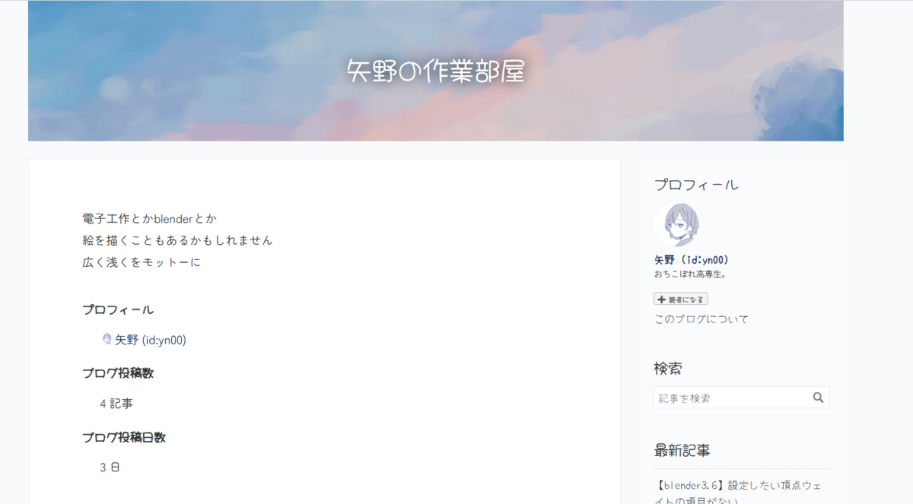Image resolution: width=913 pixels, height=504 pixels.
Task: Click the 最新記事 section heading
Action: [682, 450]
